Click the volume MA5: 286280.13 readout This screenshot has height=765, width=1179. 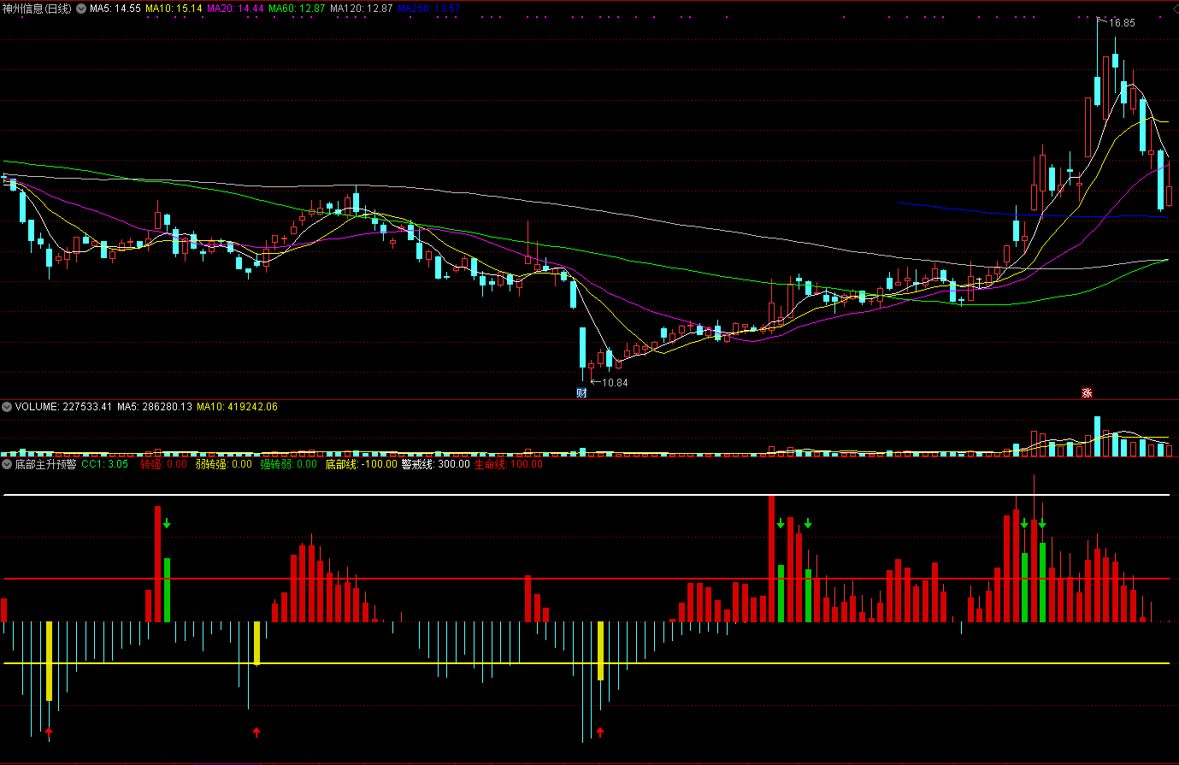click(x=156, y=407)
